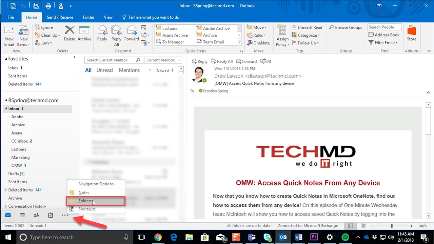The image size is (434, 244).
Task: Show Mentions filter
Action: (129, 70)
